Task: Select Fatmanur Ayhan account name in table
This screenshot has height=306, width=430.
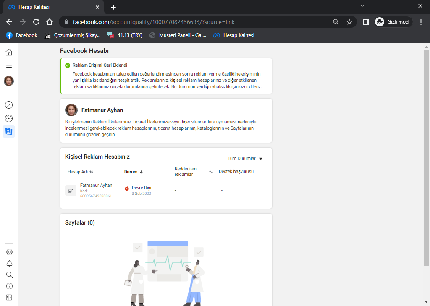Action: (x=96, y=186)
